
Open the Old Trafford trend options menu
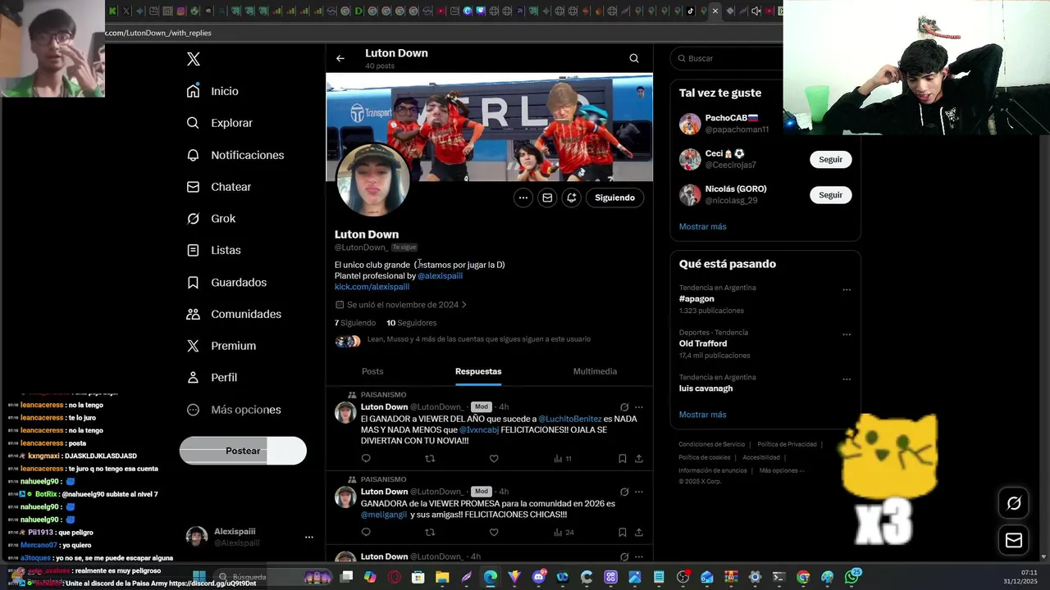[x=847, y=334]
